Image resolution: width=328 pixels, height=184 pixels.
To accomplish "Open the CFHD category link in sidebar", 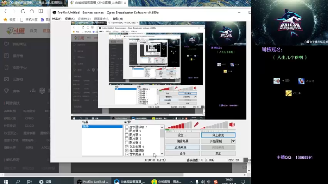I will (x=29, y=118).
